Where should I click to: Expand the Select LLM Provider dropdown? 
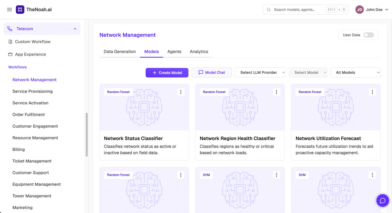click(260, 72)
